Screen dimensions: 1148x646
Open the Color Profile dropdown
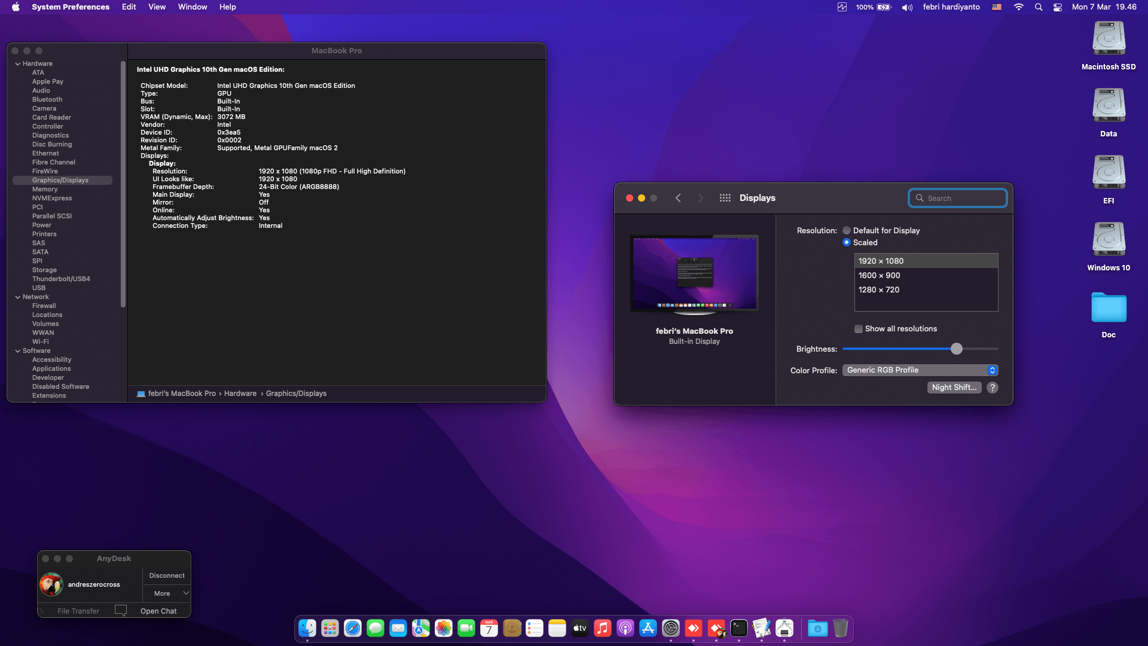point(920,370)
